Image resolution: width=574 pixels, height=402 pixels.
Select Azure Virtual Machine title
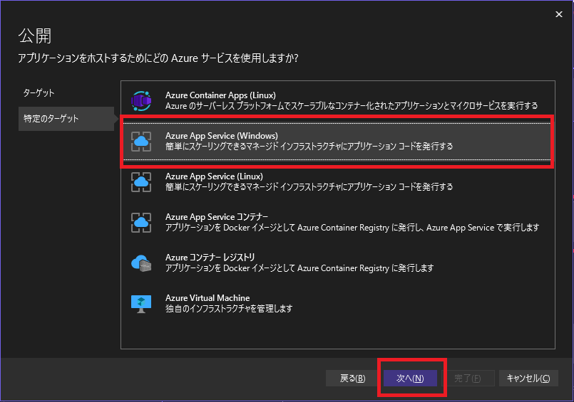207,298
